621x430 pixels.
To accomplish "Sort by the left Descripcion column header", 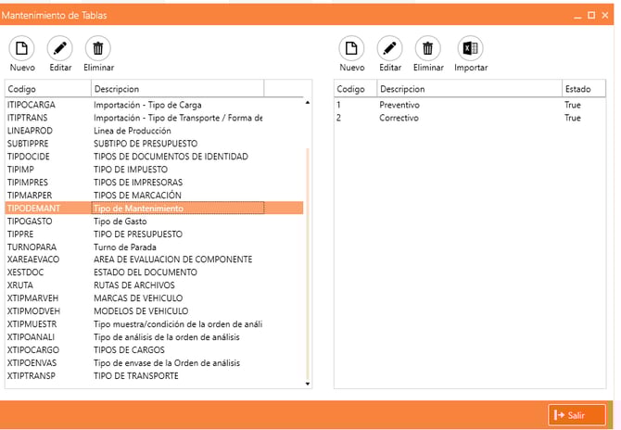I will pos(176,89).
